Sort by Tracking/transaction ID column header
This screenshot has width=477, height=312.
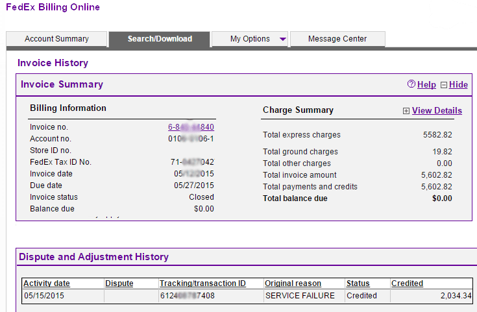202,283
